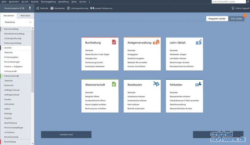Image resolution: width=250 pixels, height=145 pixels.
Task: Switch to the Mein Büro tab
Action: click(25, 16)
